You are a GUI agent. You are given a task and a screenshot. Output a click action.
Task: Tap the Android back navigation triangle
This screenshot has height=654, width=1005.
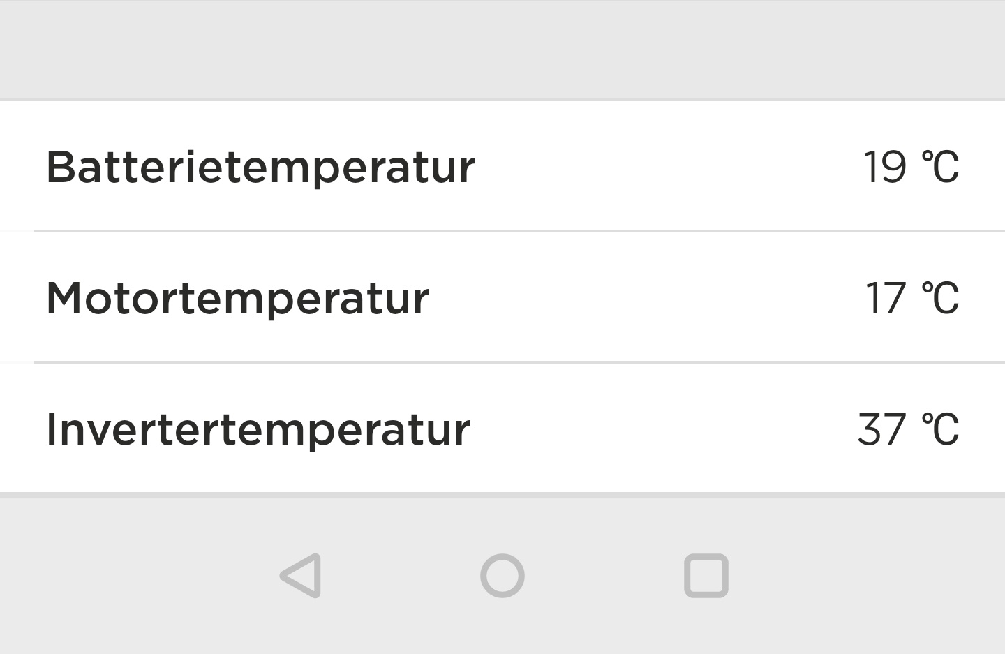click(x=301, y=576)
